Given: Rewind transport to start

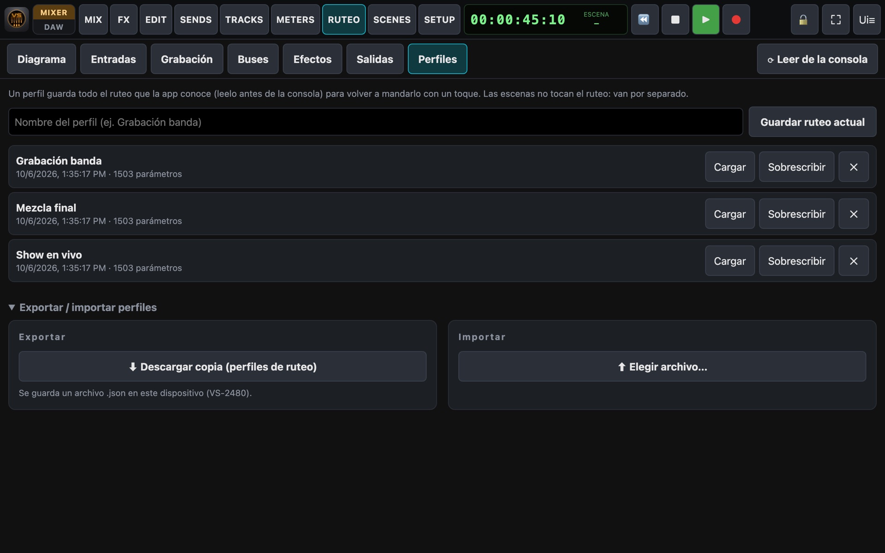Looking at the screenshot, I should pyautogui.click(x=644, y=19).
